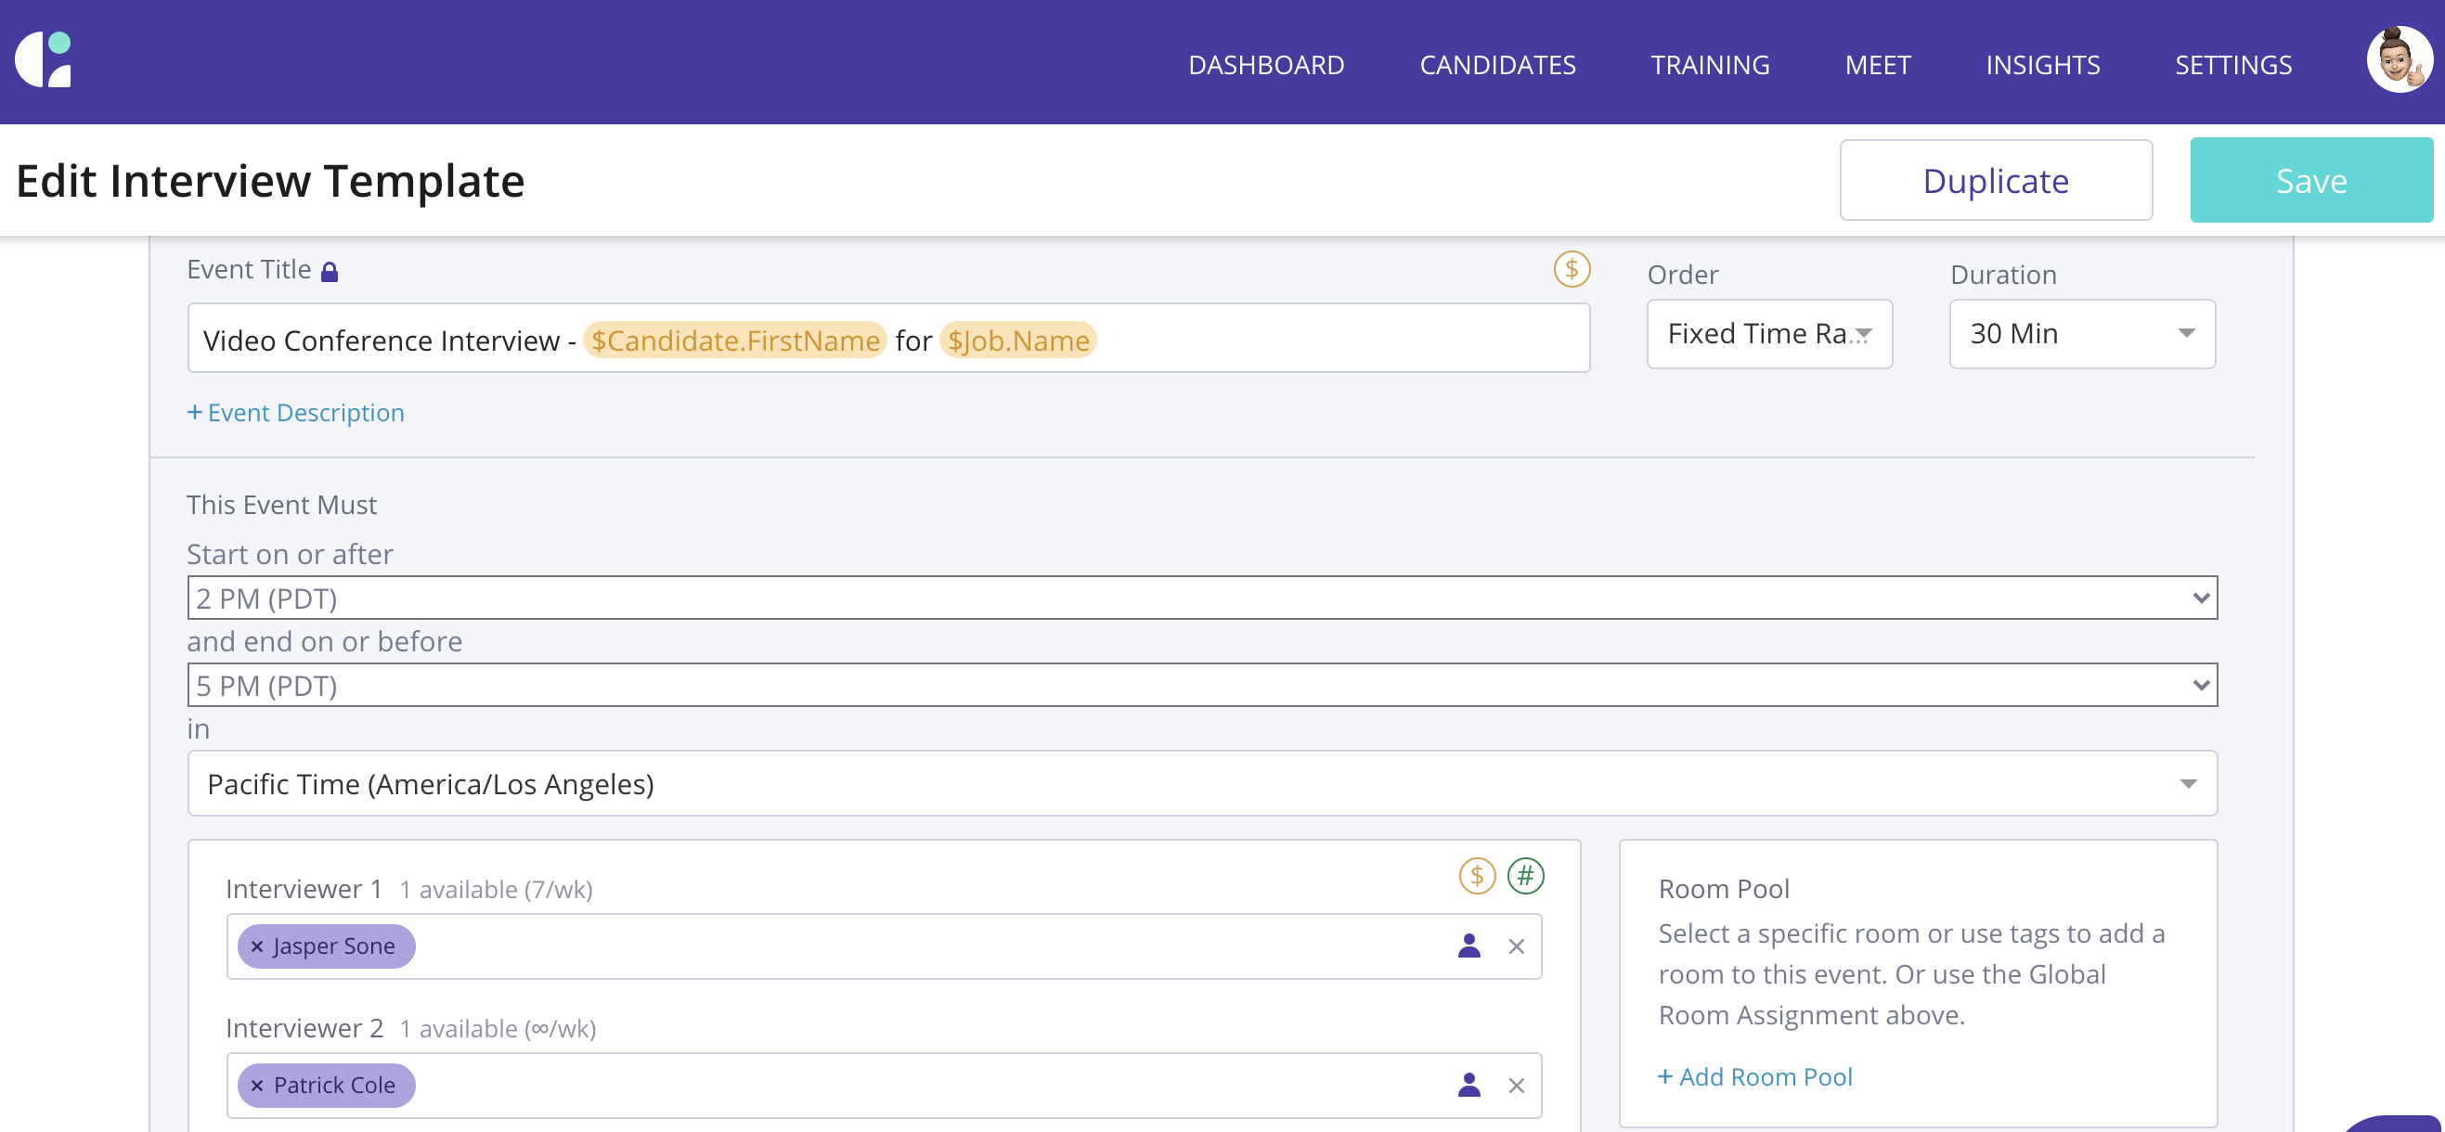Clear Interviewer 1 field with X icon
This screenshot has height=1132, width=2445.
pos(1516,946)
